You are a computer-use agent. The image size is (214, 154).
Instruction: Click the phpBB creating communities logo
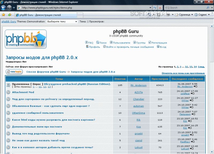[x=26, y=39]
